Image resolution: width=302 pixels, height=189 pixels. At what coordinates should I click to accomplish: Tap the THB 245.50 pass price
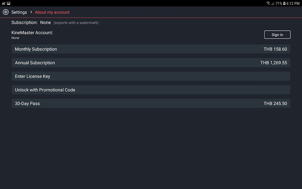(275, 104)
